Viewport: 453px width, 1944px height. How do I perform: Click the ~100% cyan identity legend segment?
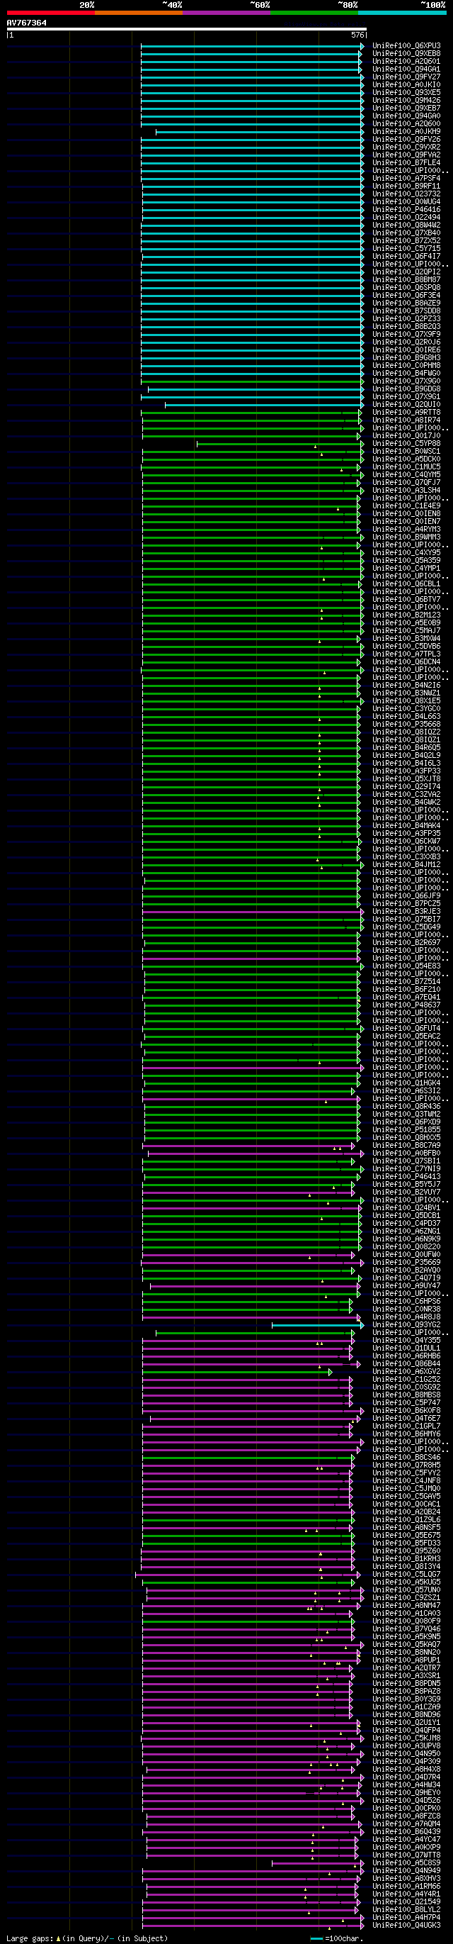pos(402,13)
